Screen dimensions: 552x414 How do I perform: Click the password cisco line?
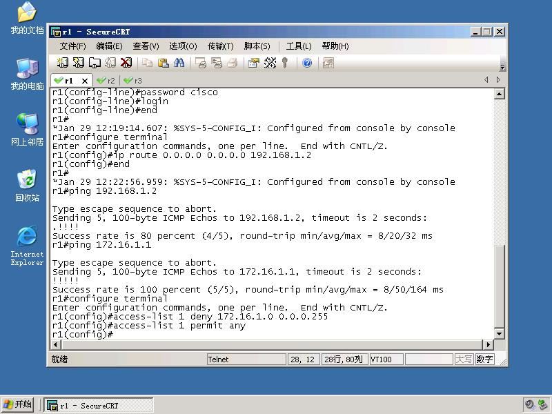click(135, 92)
